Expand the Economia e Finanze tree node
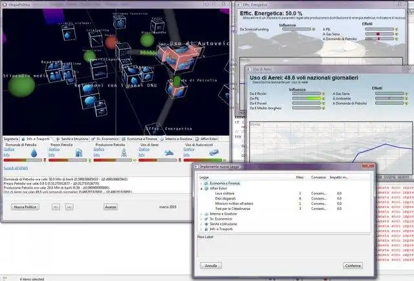The height and width of the screenshot is (281, 414). 201,183
